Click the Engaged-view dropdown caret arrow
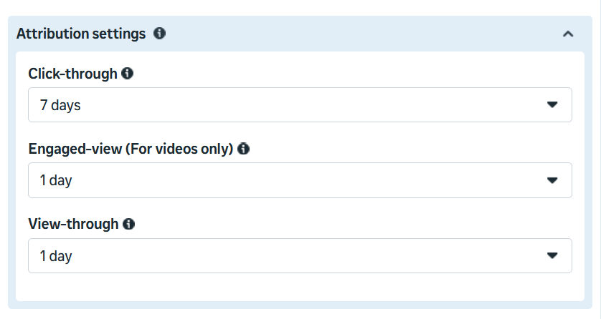Screen dimensions: 601x319 [552, 180]
